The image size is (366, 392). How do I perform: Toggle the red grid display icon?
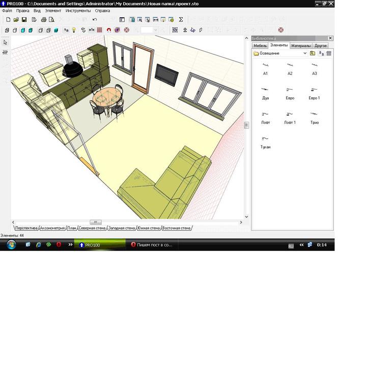click(100, 30)
